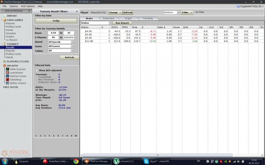Viewport: 265px width, 165px height.
Task: Switch to the DataView tab
Action: 109,19
